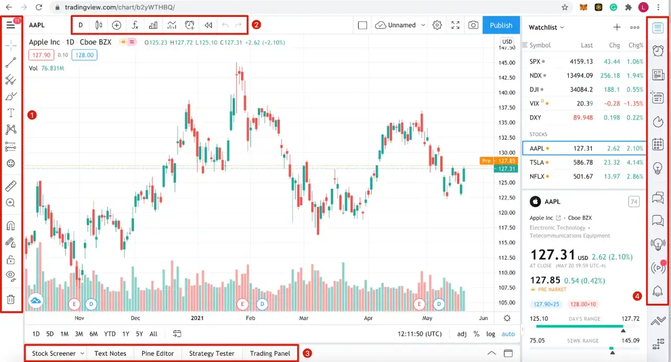Open the Unnamed layout dropdown
This screenshot has width=671, height=362.
400,25
